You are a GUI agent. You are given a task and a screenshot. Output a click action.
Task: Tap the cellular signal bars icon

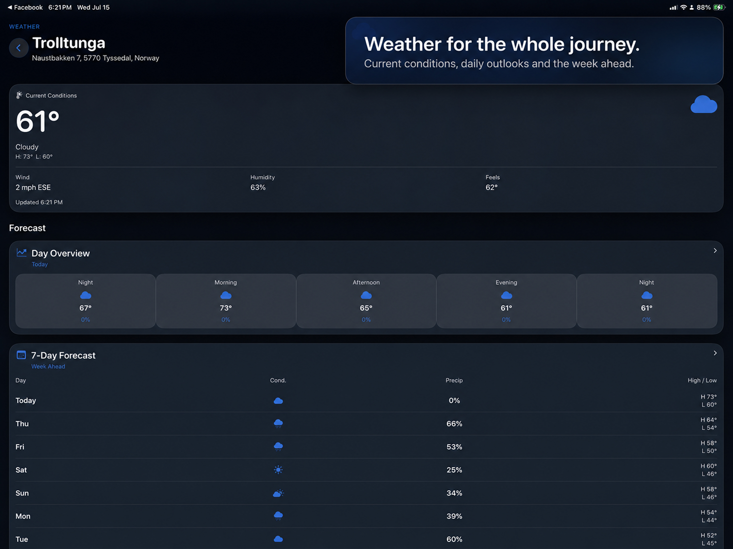tap(673, 7)
